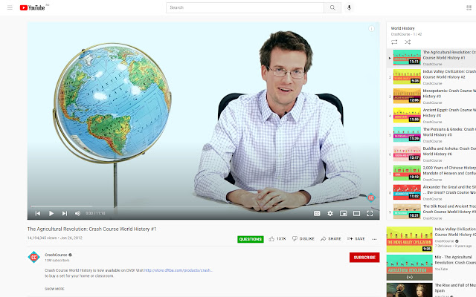Open World History playlist title

[402, 28]
